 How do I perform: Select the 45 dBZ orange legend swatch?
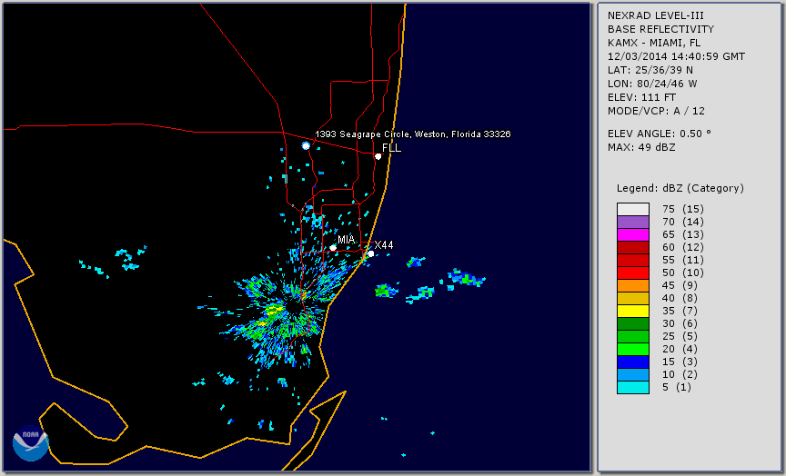click(x=633, y=285)
